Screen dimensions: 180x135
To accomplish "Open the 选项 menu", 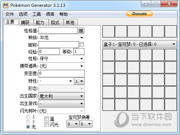I will [23, 14].
